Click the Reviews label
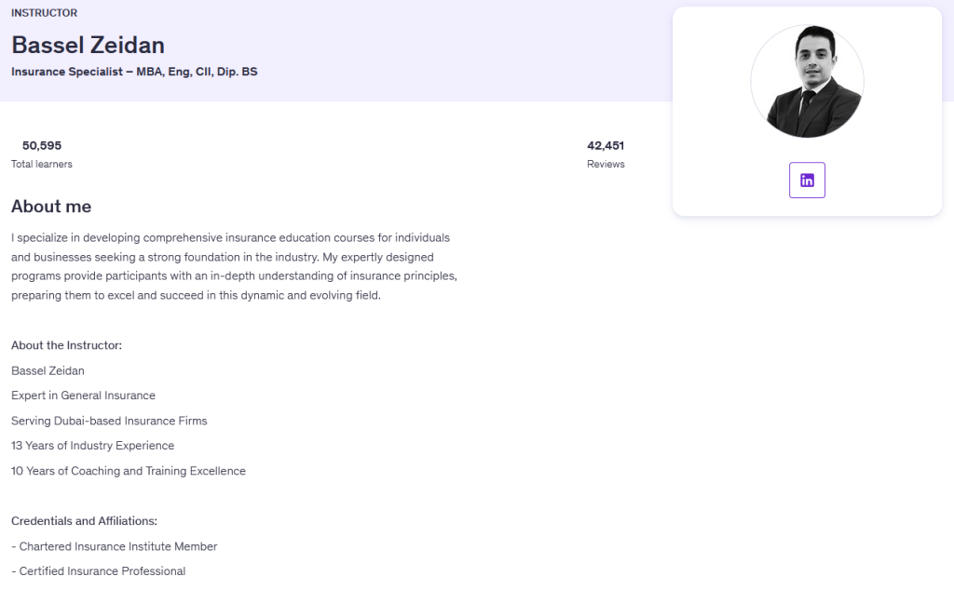 [x=606, y=164]
